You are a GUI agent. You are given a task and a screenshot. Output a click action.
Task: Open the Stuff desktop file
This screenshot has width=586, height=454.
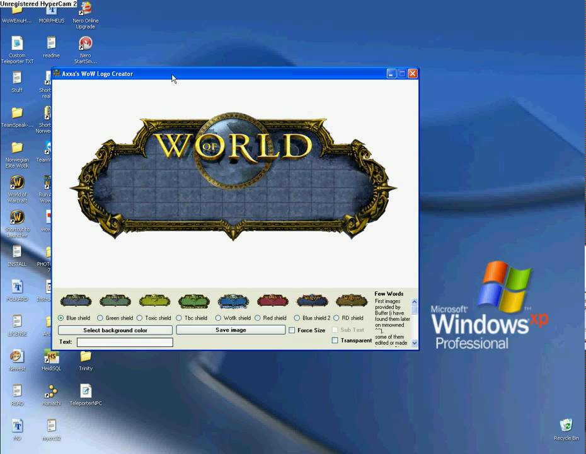(17, 82)
